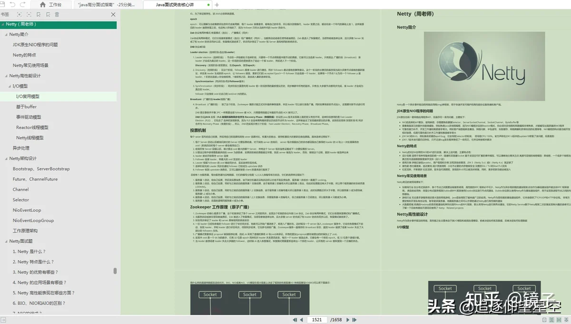This screenshot has width=571, height=324.
Task: Collapse the Netty架构设计 section
Action: [5, 159]
